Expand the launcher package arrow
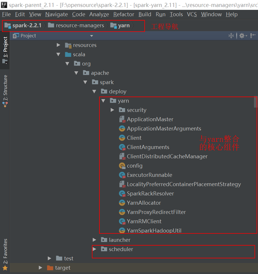This screenshot has width=258, height=274. [94, 240]
